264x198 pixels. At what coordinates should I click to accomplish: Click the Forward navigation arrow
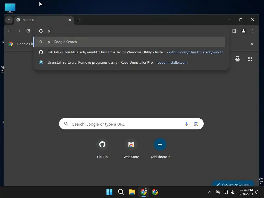click(x=19, y=31)
